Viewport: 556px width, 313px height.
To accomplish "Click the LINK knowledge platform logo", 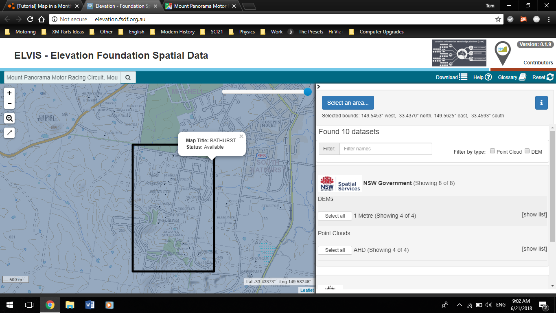I will coord(459,53).
